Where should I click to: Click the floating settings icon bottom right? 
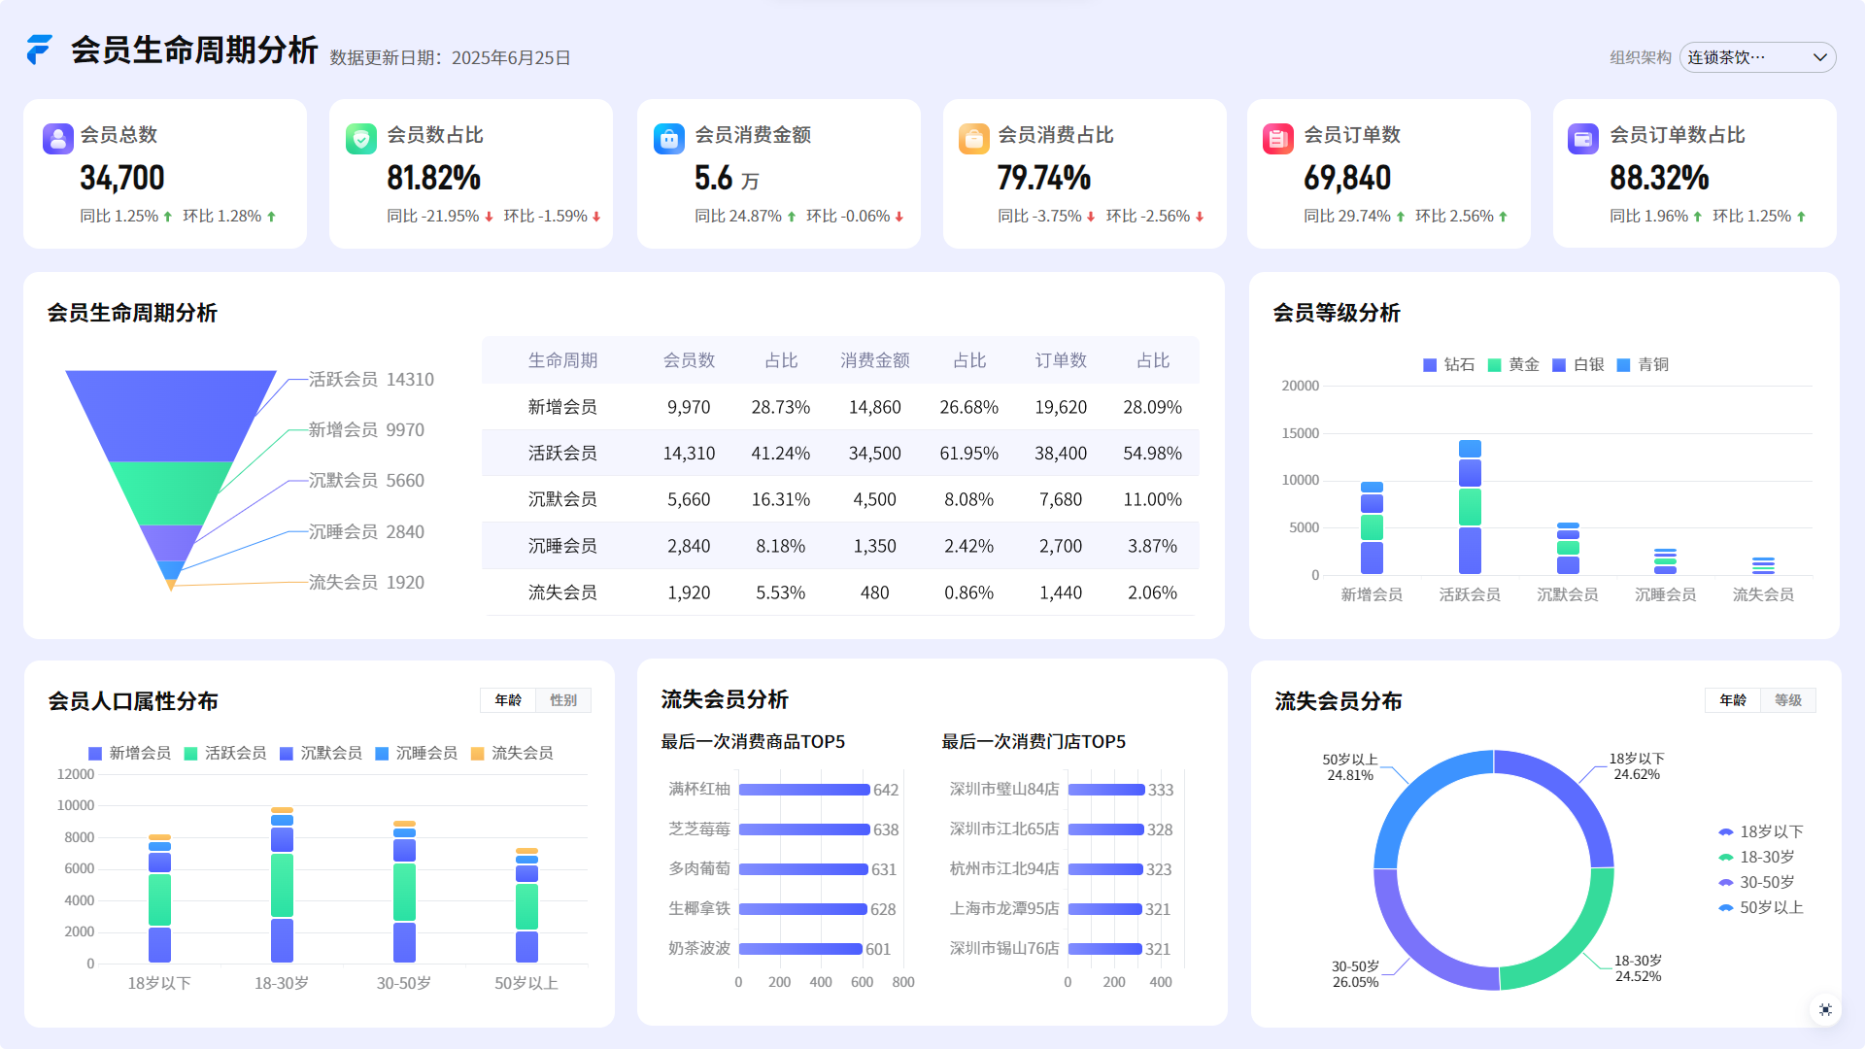coord(1825,1010)
